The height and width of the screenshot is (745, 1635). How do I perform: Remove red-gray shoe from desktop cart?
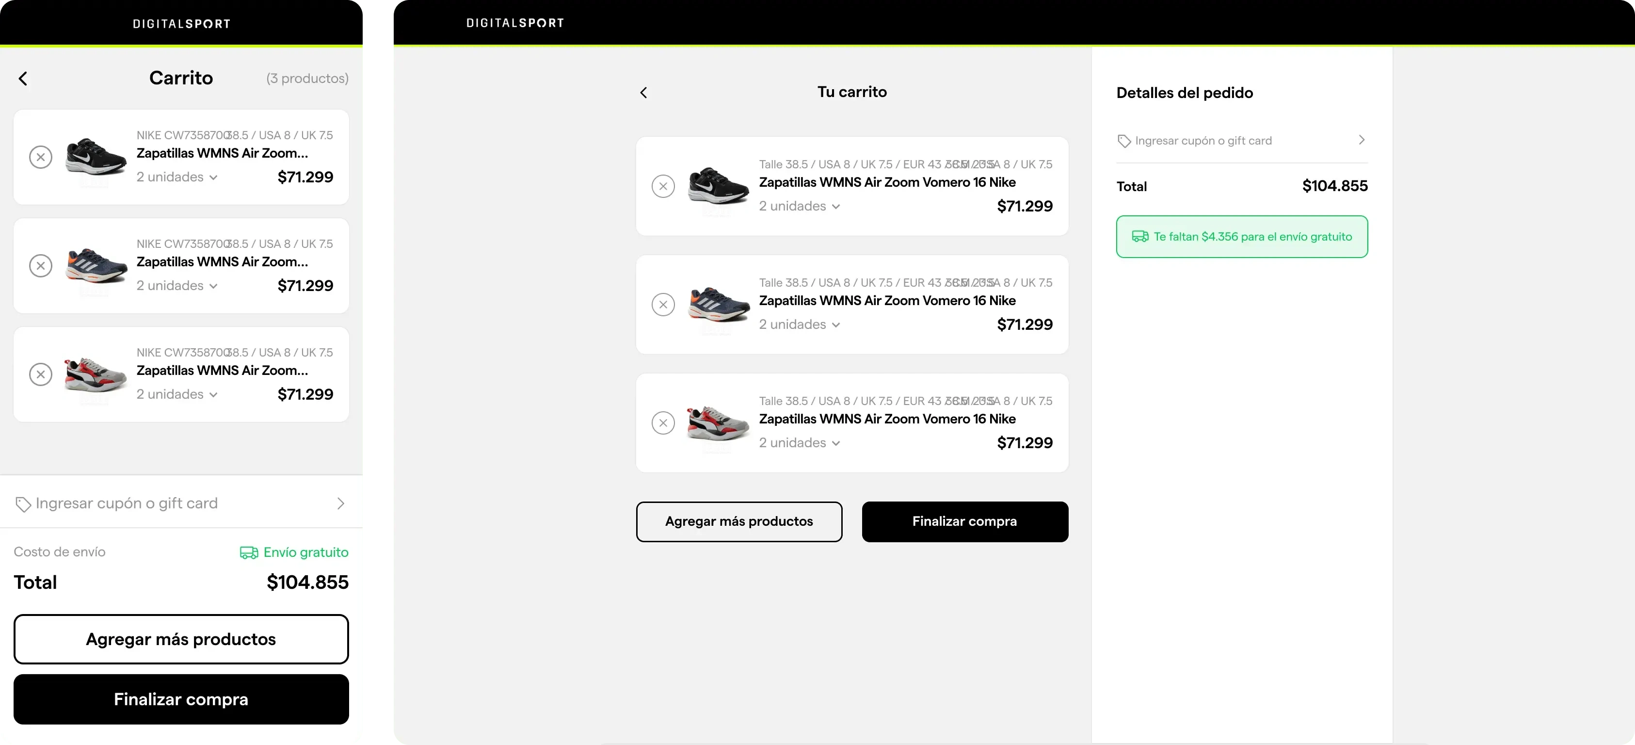(663, 423)
